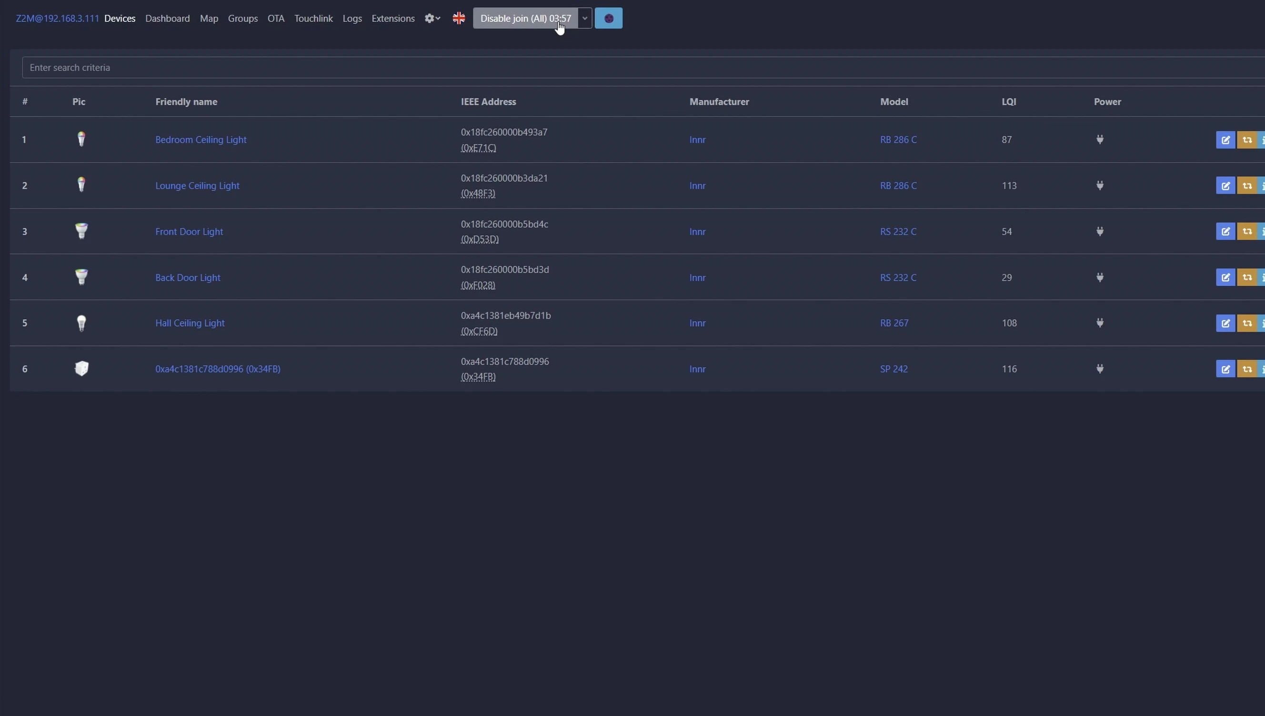Image resolution: width=1265 pixels, height=716 pixels.
Task: Click the Lounge Ceiling Light bulb picture
Action: tap(81, 185)
